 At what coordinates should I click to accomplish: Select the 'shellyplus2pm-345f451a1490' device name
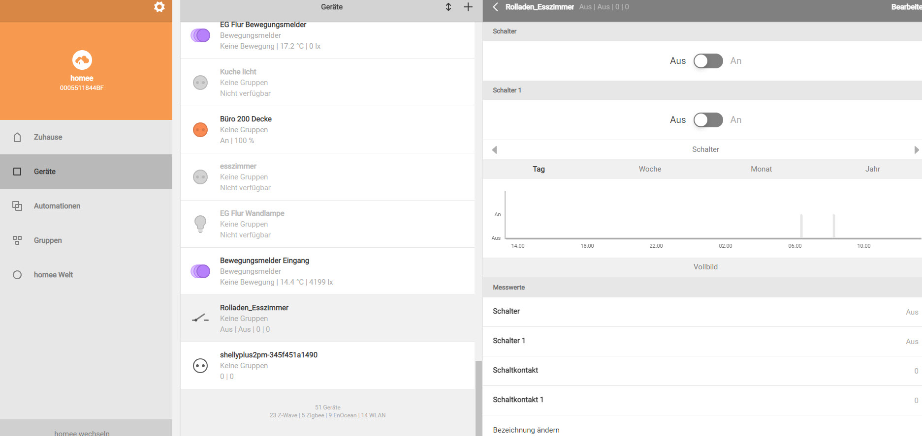click(268, 355)
